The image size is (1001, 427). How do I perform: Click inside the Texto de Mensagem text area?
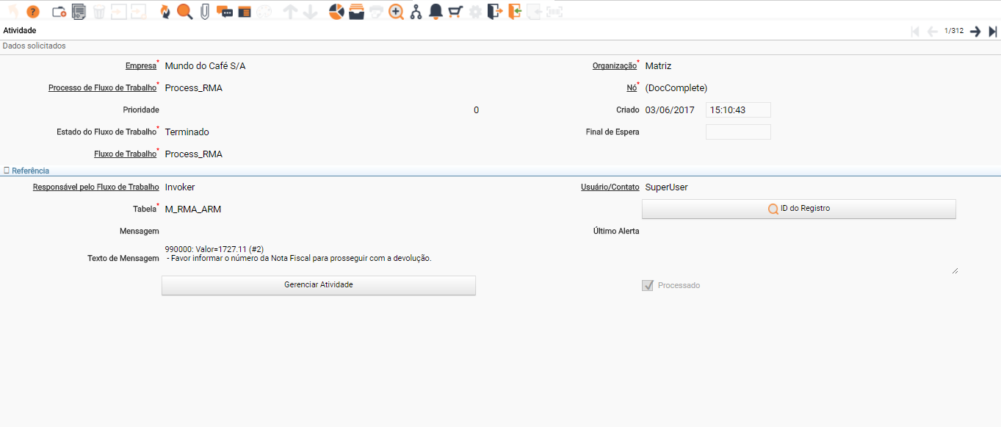coord(560,258)
